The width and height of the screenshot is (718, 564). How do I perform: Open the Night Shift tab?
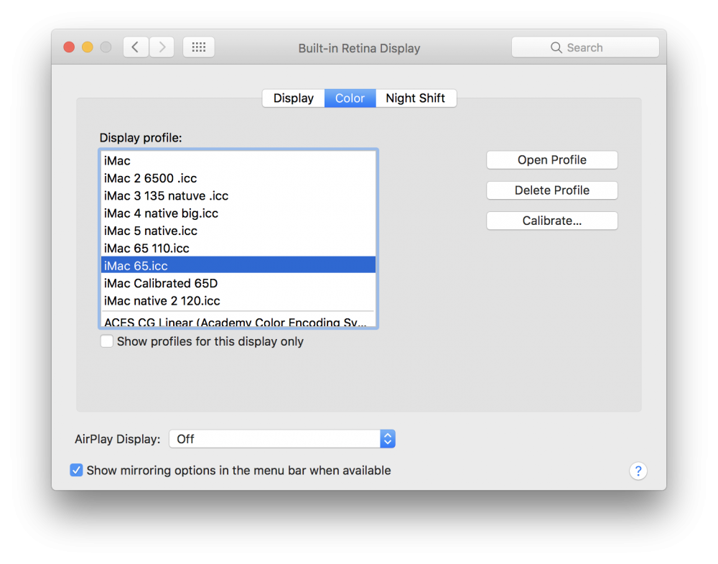pos(416,98)
